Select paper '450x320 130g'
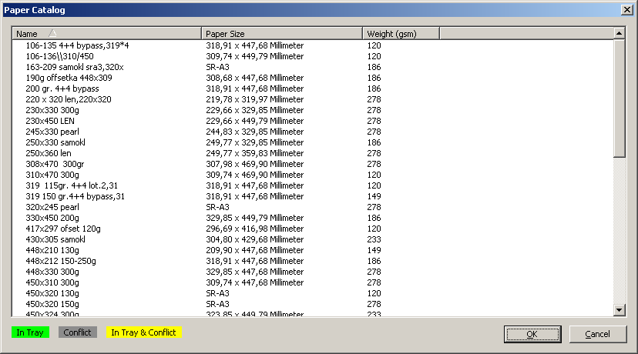638x354 pixels. click(52, 293)
